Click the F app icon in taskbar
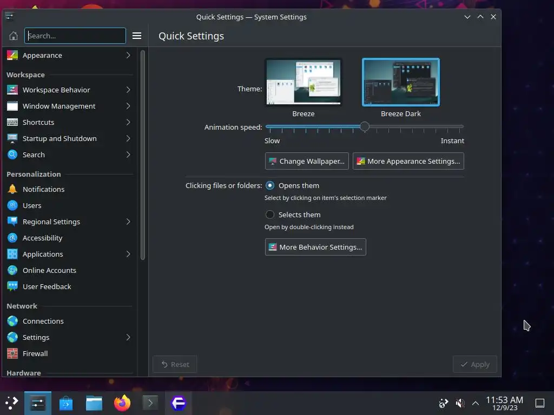554x415 pixels. point(179,403)
